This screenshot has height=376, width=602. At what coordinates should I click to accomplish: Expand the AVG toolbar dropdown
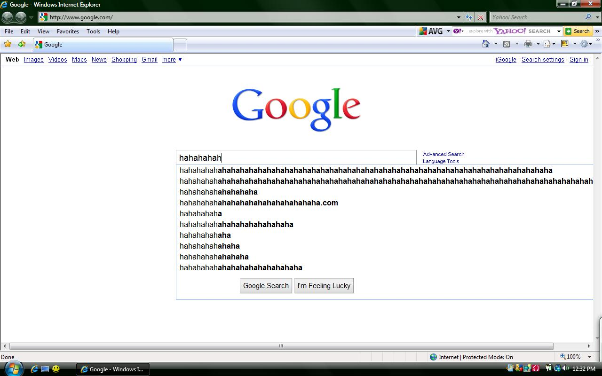click(448, 31)
